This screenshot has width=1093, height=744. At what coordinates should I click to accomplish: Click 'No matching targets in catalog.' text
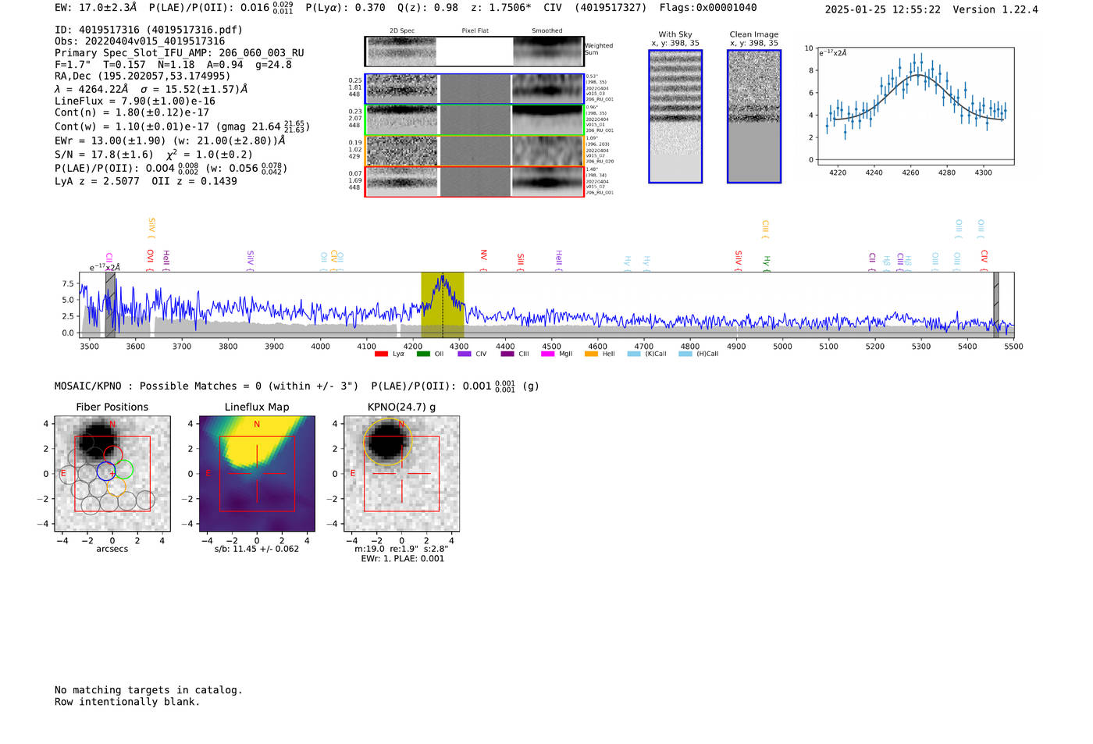click(148, 690)
